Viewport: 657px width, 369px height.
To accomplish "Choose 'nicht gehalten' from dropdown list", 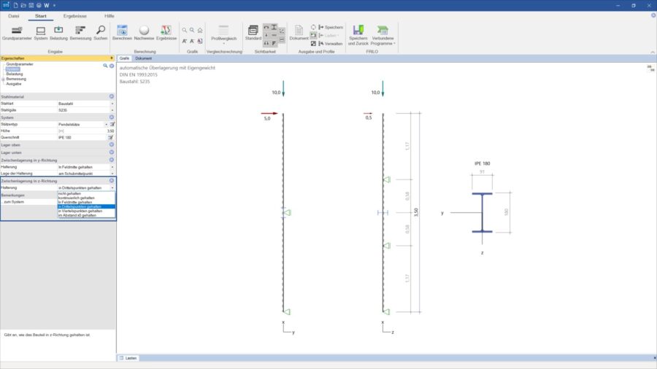I will pos(86,194).
